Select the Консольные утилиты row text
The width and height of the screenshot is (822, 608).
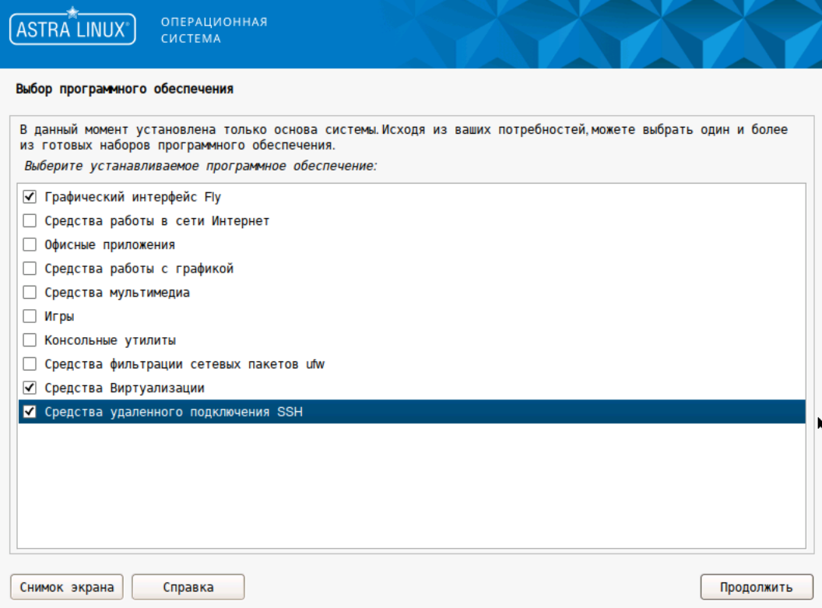[110, 340]
